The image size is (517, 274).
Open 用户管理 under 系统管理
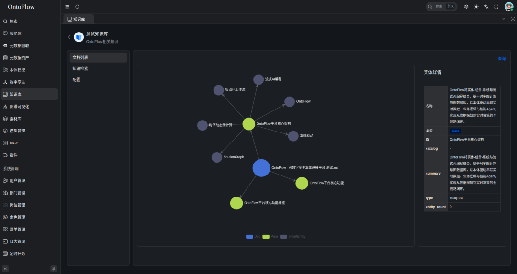tap(30, 180)
